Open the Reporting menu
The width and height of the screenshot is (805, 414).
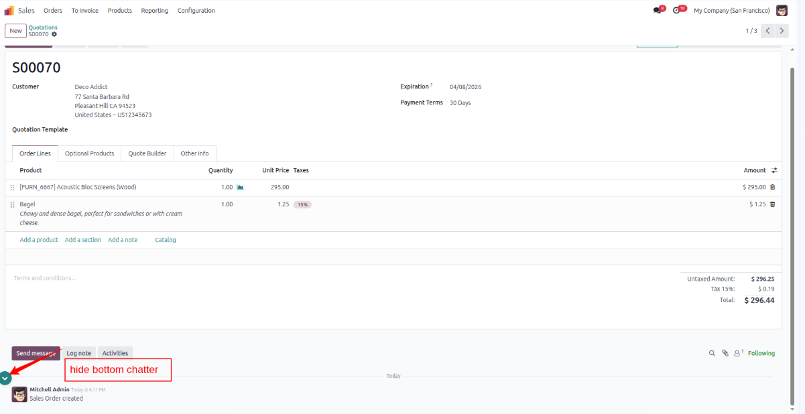155,11
